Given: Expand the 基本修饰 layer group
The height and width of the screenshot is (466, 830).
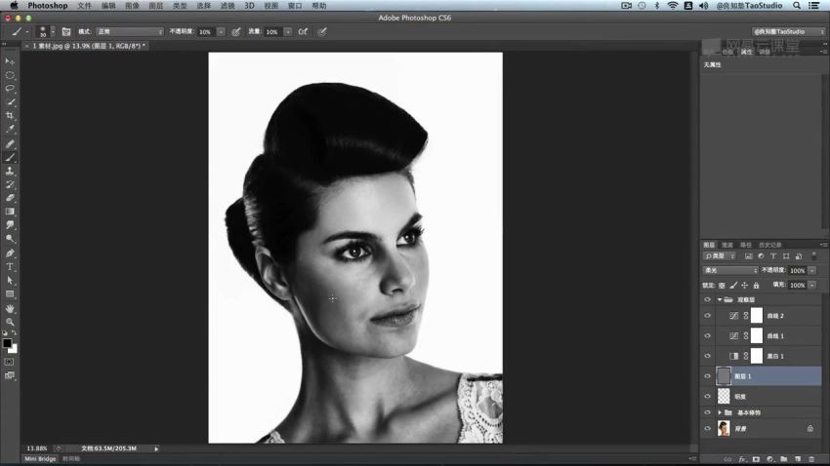Looking at the screenshot, I should 720,412.
